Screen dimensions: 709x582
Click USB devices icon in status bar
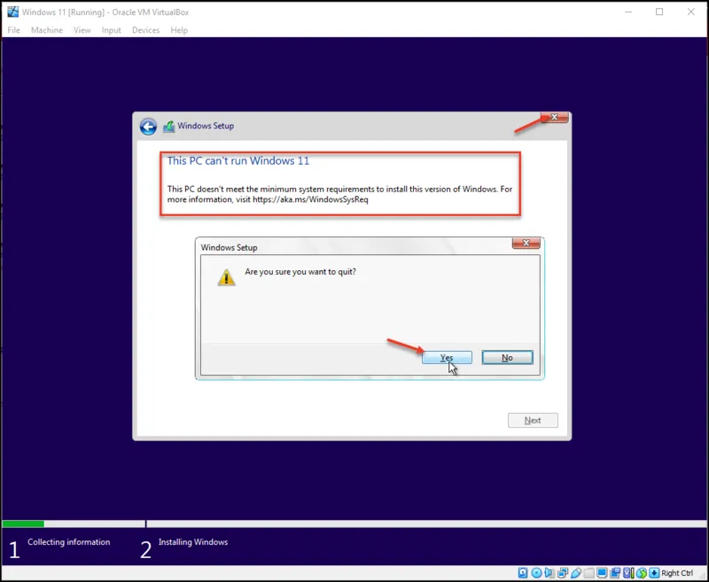576,573
